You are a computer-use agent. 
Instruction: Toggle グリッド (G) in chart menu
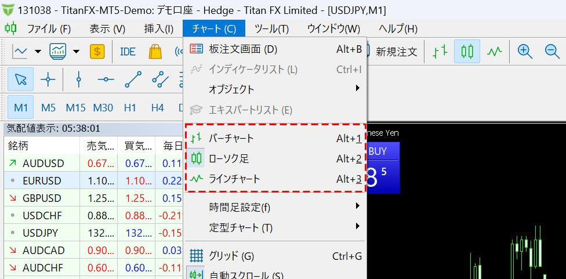[276, 256]
